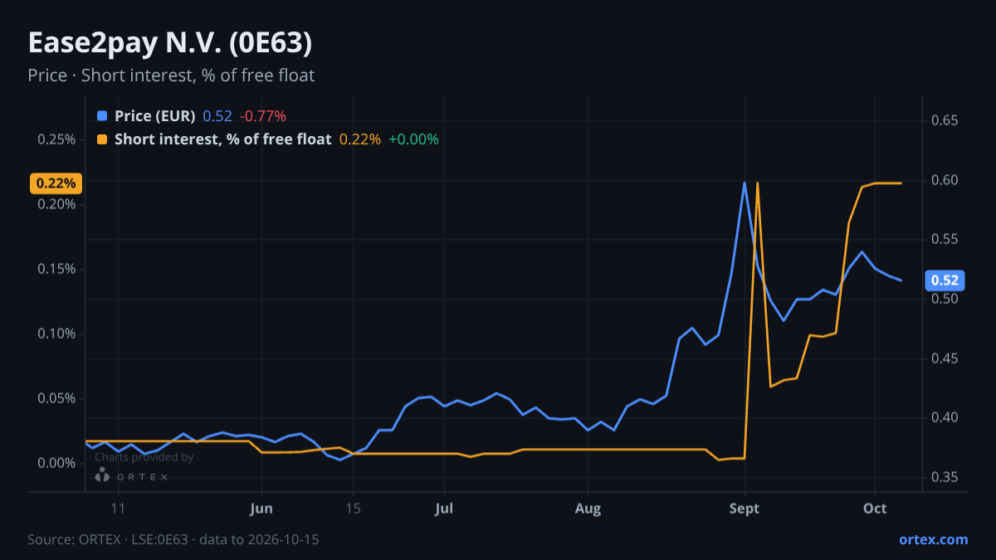The width and height of the screenshot is (996, 560).
Task: Click the Oct x-axis label
Action: point(875,509)
